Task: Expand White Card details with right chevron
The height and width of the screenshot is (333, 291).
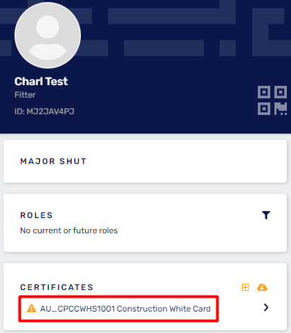Action: tap(266, 307)
